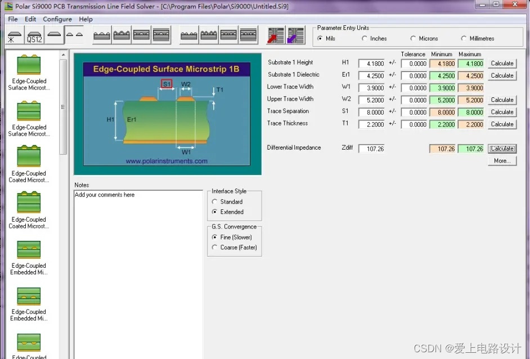Image resolution: width=530 pixels, height=359 pixels.
Task: Choose Standard interface style
Action: 227,201
